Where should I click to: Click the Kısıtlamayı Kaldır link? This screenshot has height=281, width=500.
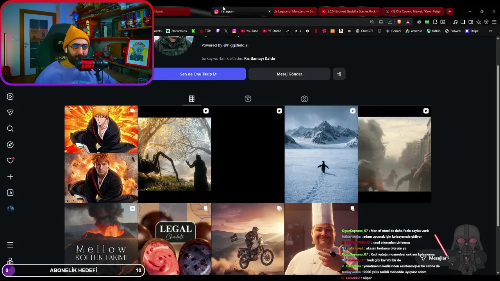[x=260, y=59]
